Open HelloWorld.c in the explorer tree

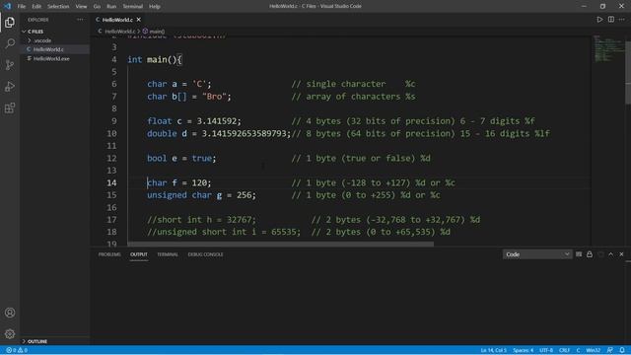(x=48, y=49)
